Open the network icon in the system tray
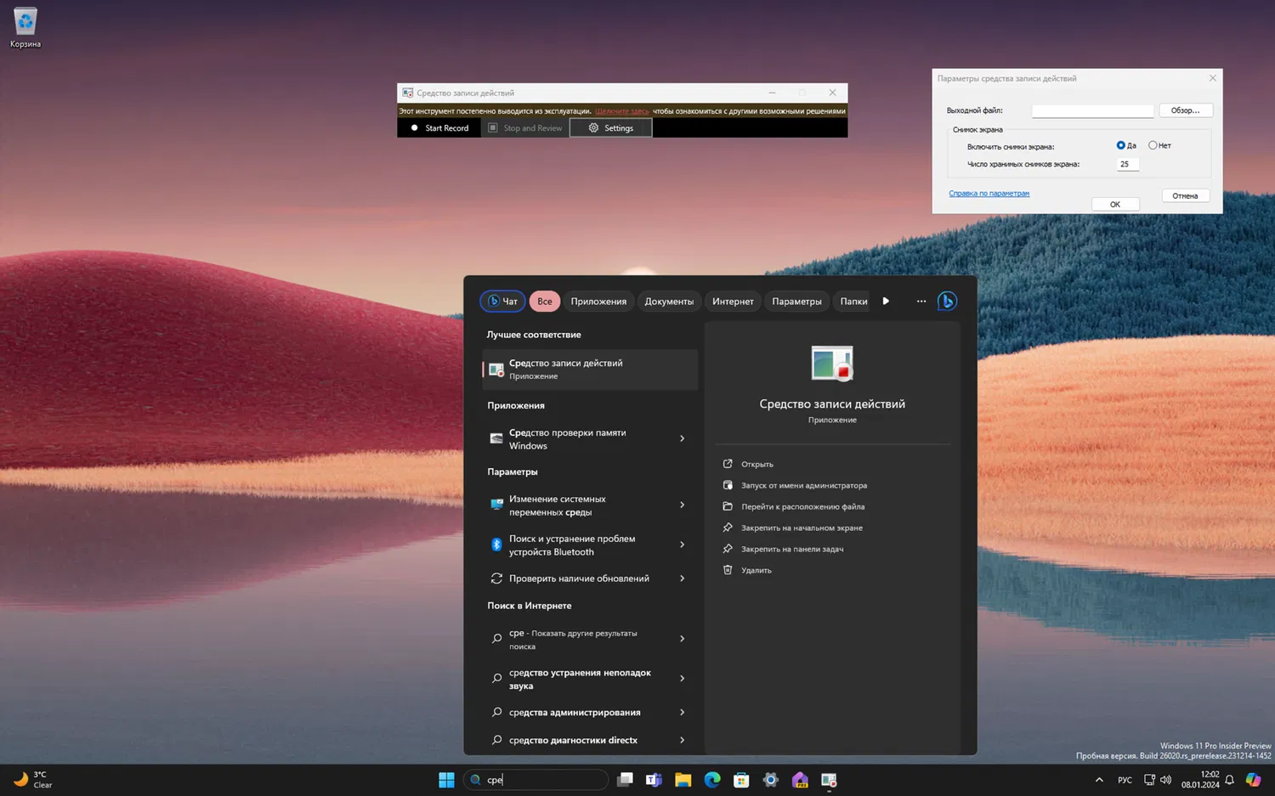The height and width of the screenshot is (796, 1275). click(x=1149, y=780)
